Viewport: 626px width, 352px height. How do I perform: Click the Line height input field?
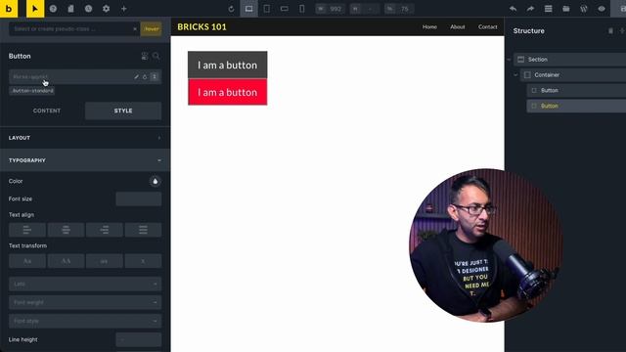coord(139,339)
